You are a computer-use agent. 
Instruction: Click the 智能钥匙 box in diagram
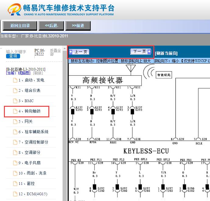[164, 75]
